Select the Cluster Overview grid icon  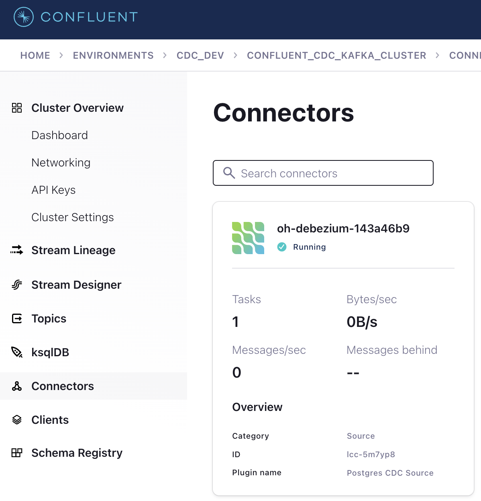click(17, 107)
